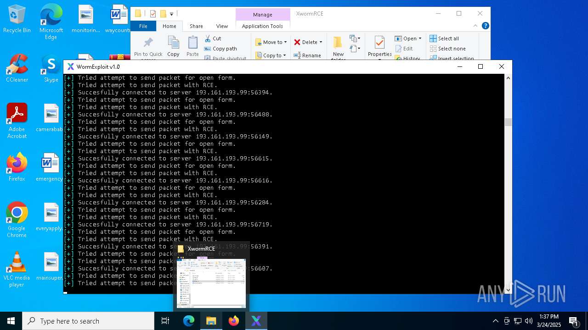The height and width of the screenshot is (330, 588).
Task: Click Explorer help question mark icon
Action: [x=485, y=26]
